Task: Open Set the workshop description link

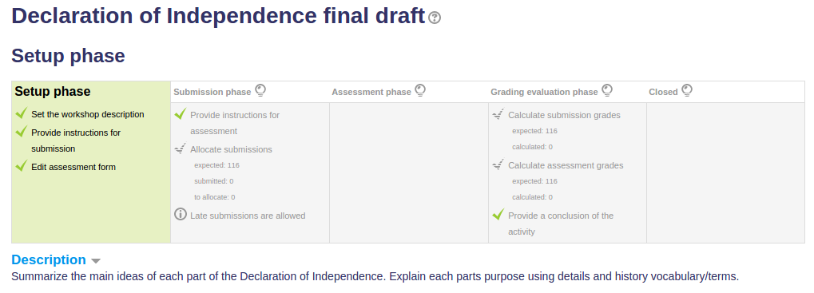Action: click(88, 114)
